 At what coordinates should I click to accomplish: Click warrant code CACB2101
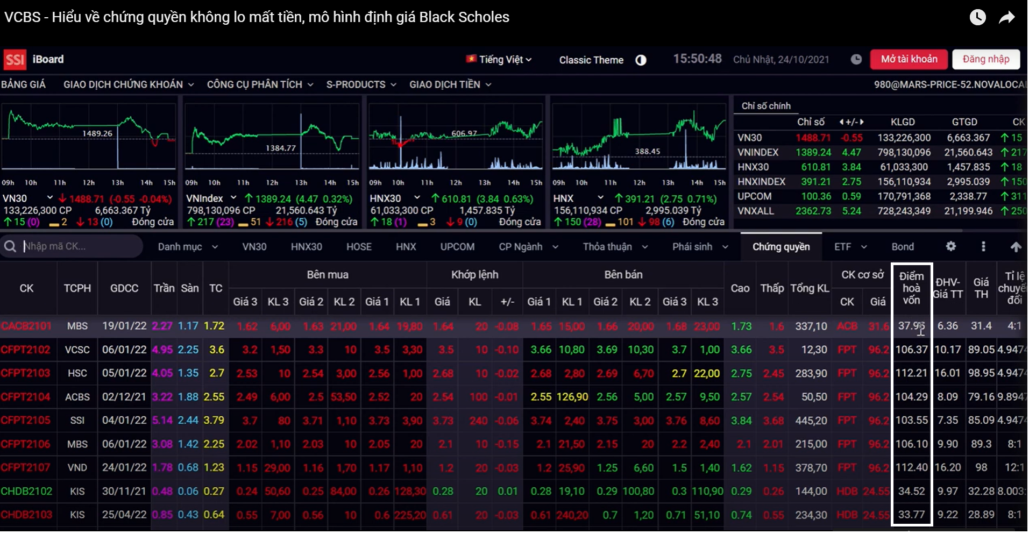(x=26, y=326)
